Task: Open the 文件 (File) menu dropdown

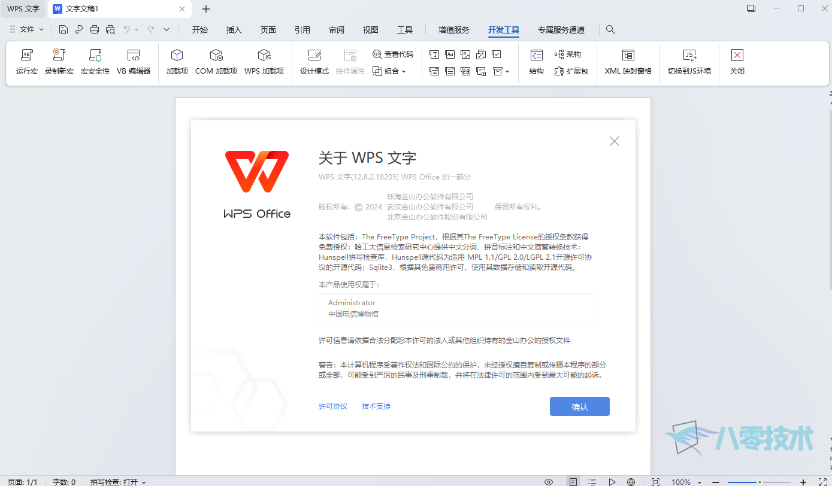Action: (27, 29)
